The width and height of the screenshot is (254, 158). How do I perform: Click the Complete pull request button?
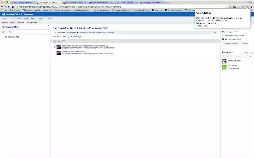(231, 43)
